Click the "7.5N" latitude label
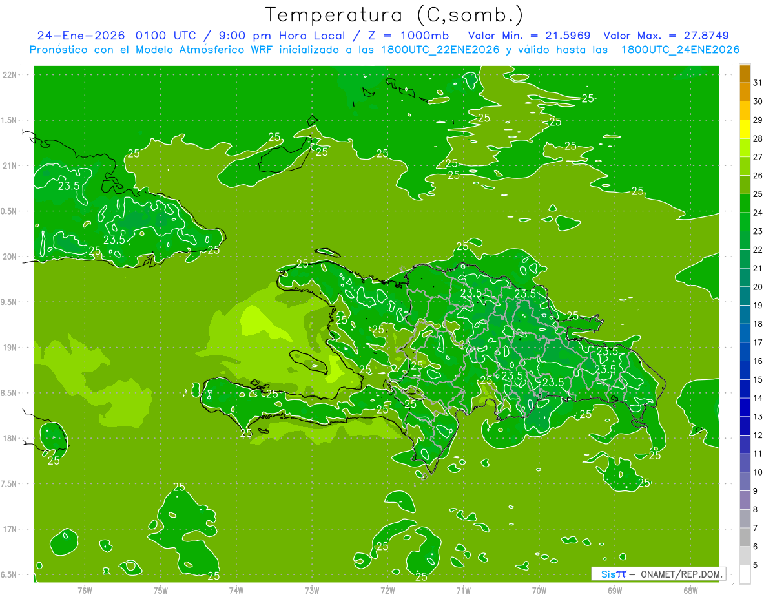 (10, 484)
